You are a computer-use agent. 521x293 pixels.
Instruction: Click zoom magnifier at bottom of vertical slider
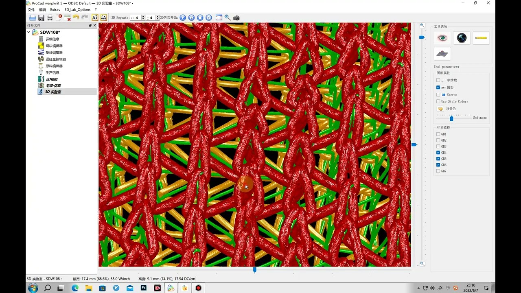tap(422, 264)
